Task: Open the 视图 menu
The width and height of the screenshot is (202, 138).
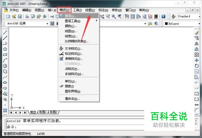Action: [x=39, y=10]
